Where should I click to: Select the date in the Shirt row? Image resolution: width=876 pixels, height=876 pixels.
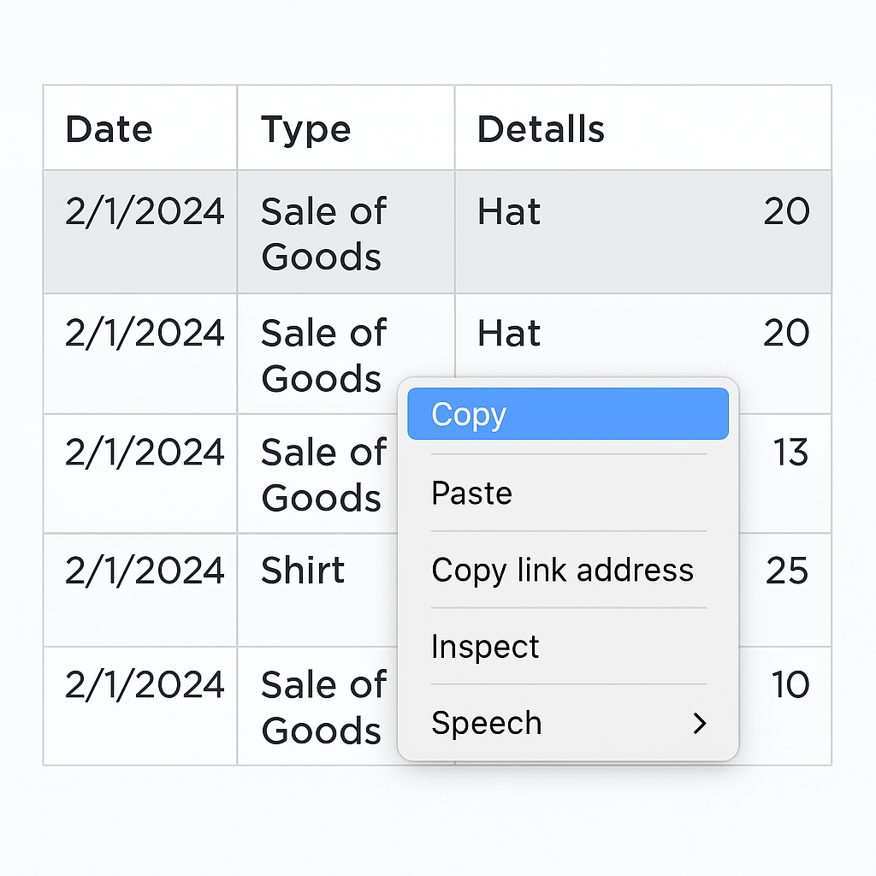point(145,571)
